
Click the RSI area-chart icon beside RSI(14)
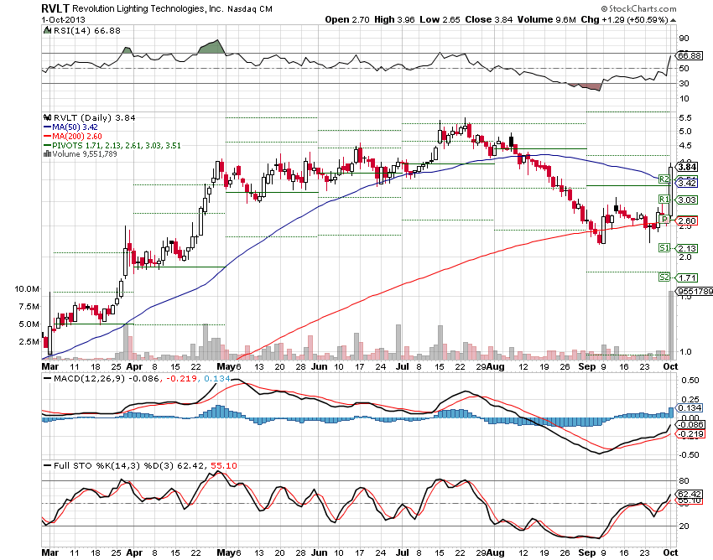[47, 30]
